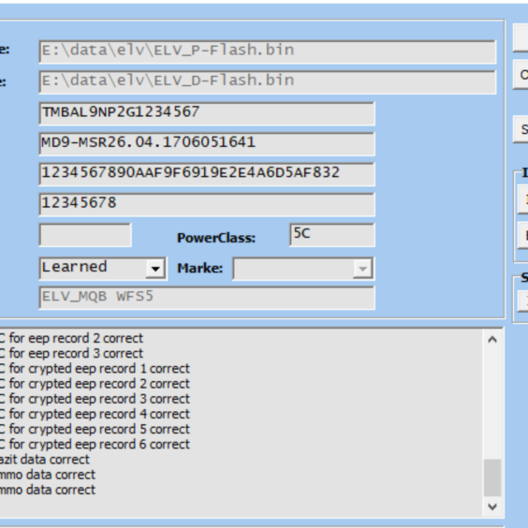This screenshot has width=528, height=528.
Task: Select log line 'crypted eep record 1 correct'
Action: click(110, 369)
